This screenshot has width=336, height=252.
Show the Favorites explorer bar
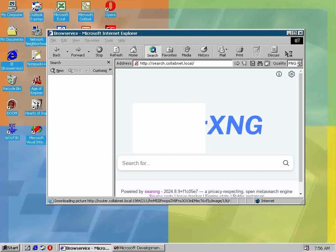coord(169,52)
